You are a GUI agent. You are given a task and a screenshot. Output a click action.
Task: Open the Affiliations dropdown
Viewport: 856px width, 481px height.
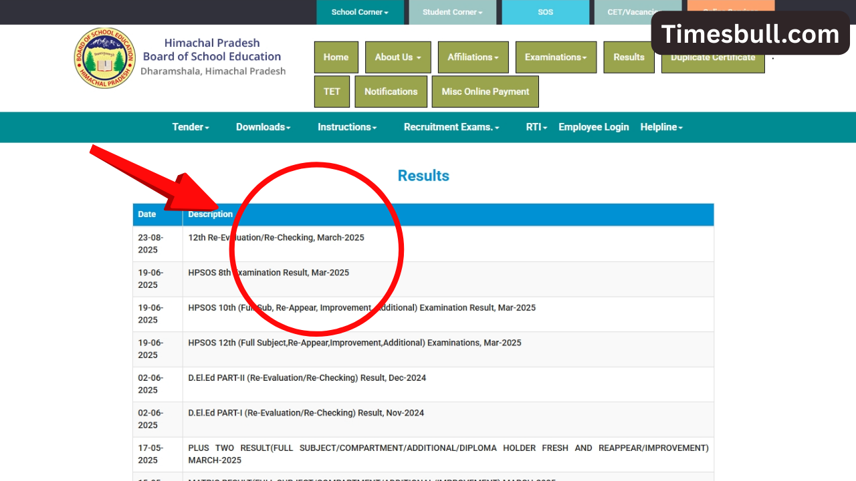pos(473,57)
